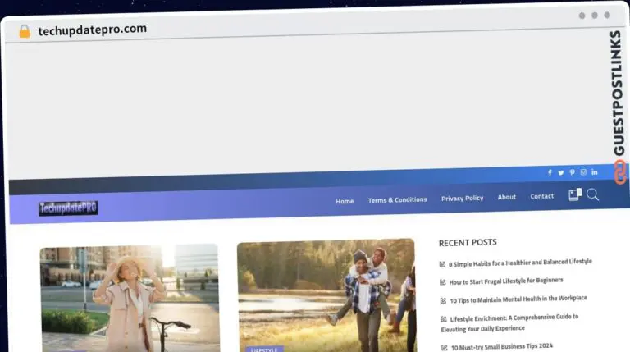The image size is (630, 352).
Task: Click the TechupdatePRO site logo
Action: point(68,208)
